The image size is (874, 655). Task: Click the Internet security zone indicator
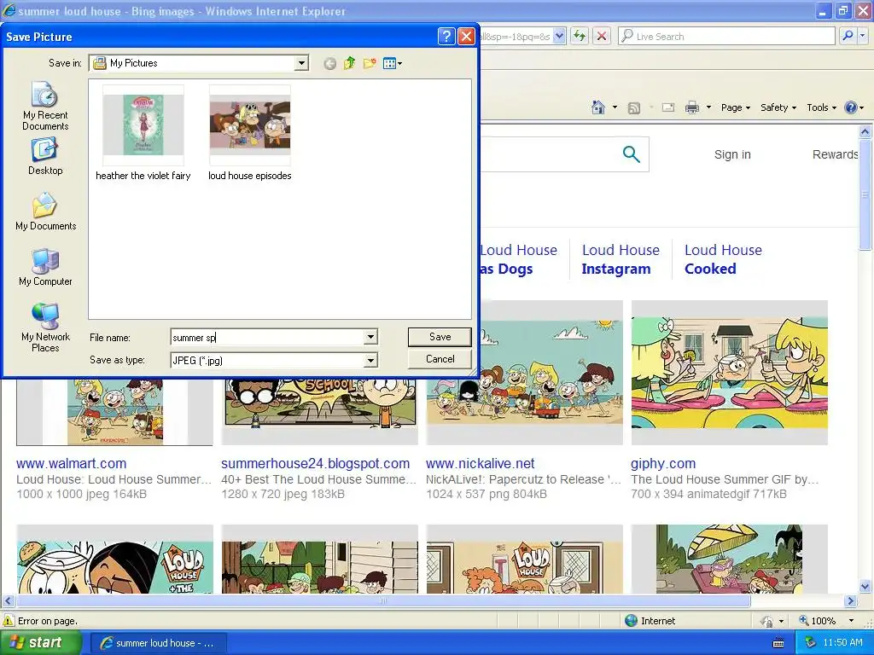[x=650, y=621]
